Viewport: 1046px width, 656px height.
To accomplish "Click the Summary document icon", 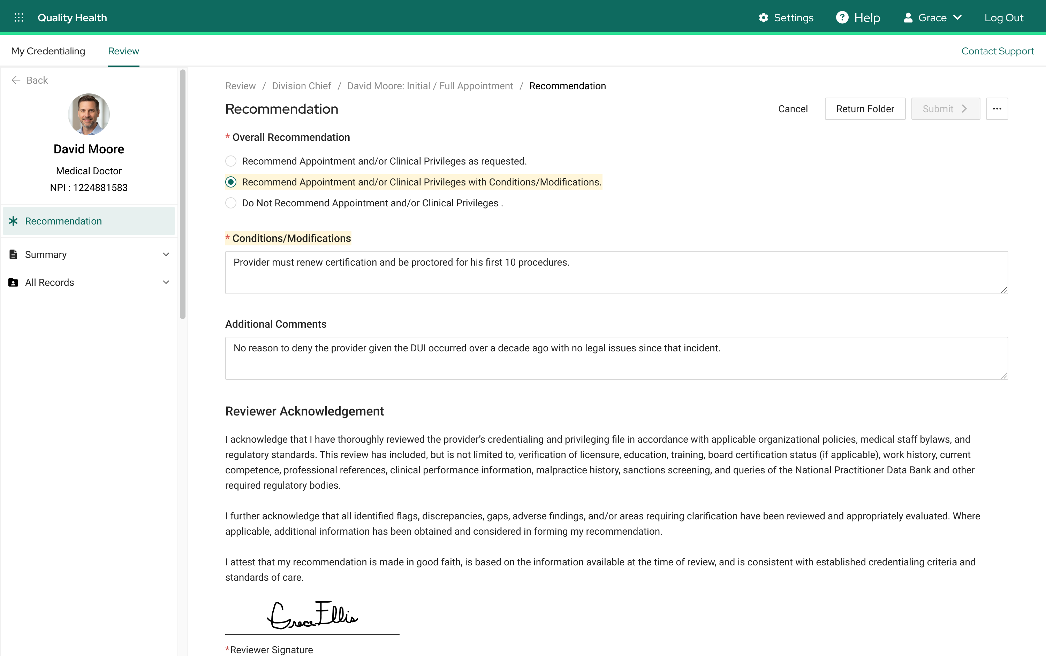I will 14,255.
